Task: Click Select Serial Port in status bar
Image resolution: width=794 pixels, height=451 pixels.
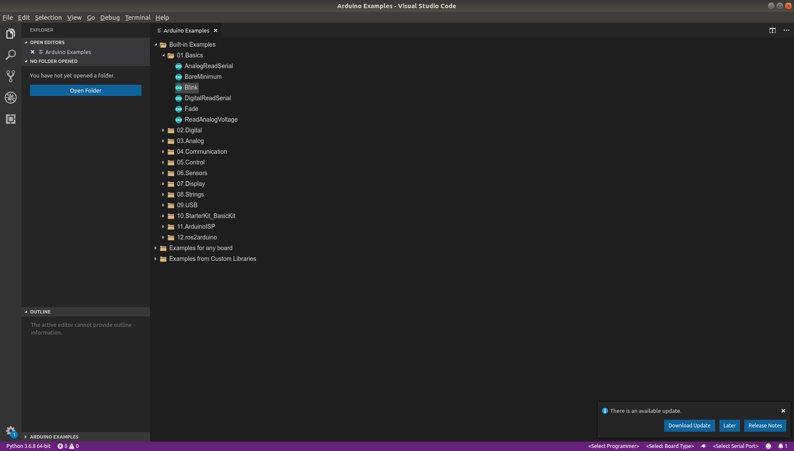Action: 736,446
